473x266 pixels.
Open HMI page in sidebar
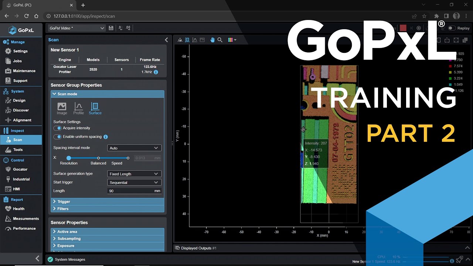[x=21, y=189]
